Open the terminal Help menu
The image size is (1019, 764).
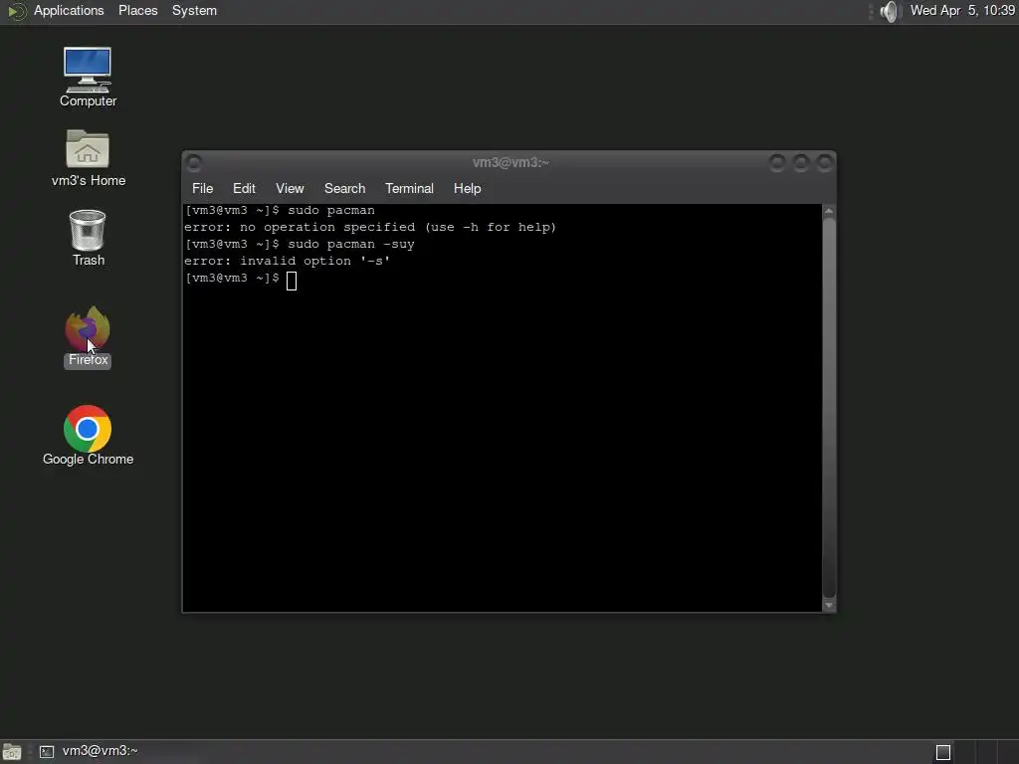[467, 188]
